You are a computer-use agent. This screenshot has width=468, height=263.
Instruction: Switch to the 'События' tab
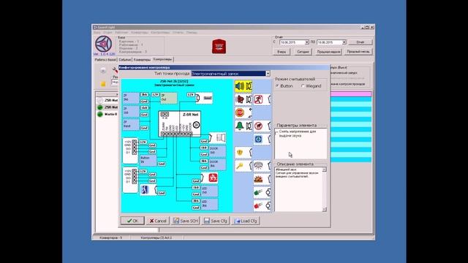pyautogui.click(x=125, y=60)
